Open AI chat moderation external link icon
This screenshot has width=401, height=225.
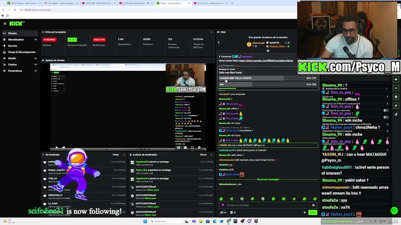point(387,124)
